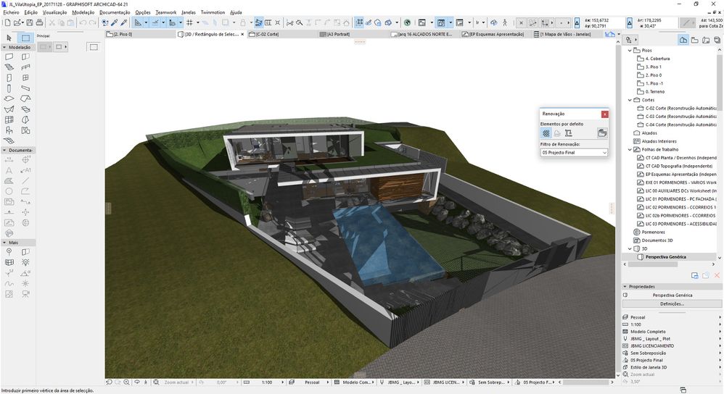Click the globe icon in the toolbar
This screenshot has height=394, width=724.
(x=407, y=22)
